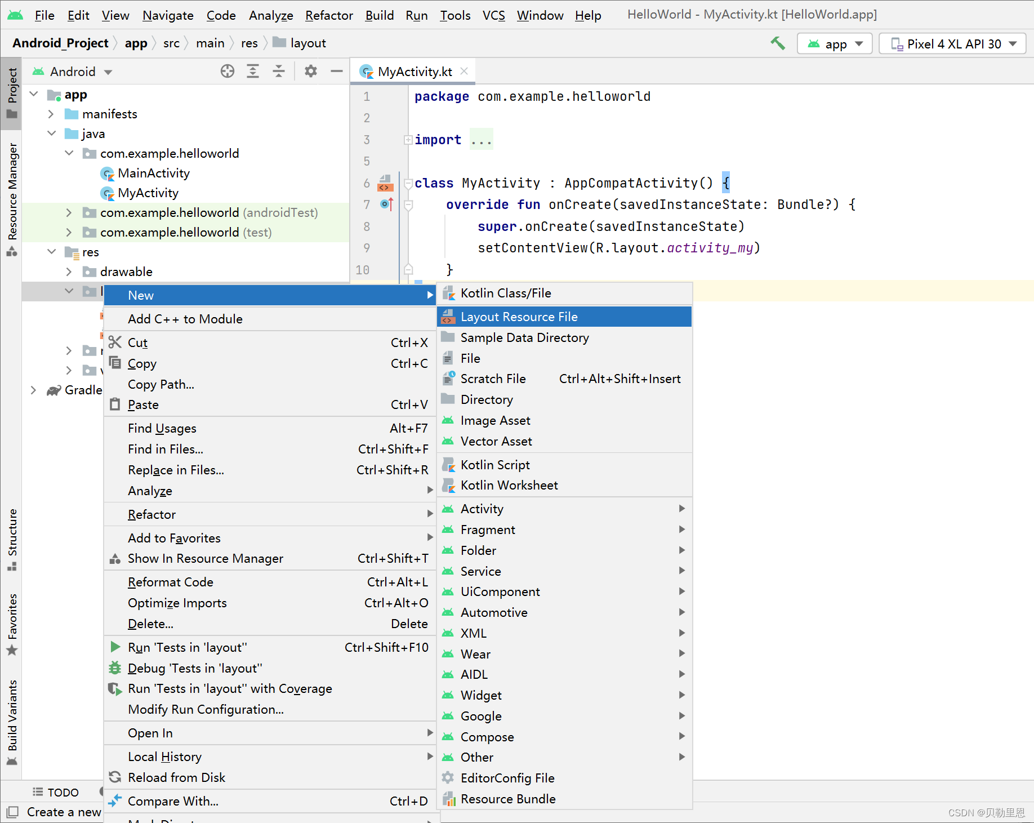Expand the manifests folder
The image size is (1034, 823).
coord(51,114)
